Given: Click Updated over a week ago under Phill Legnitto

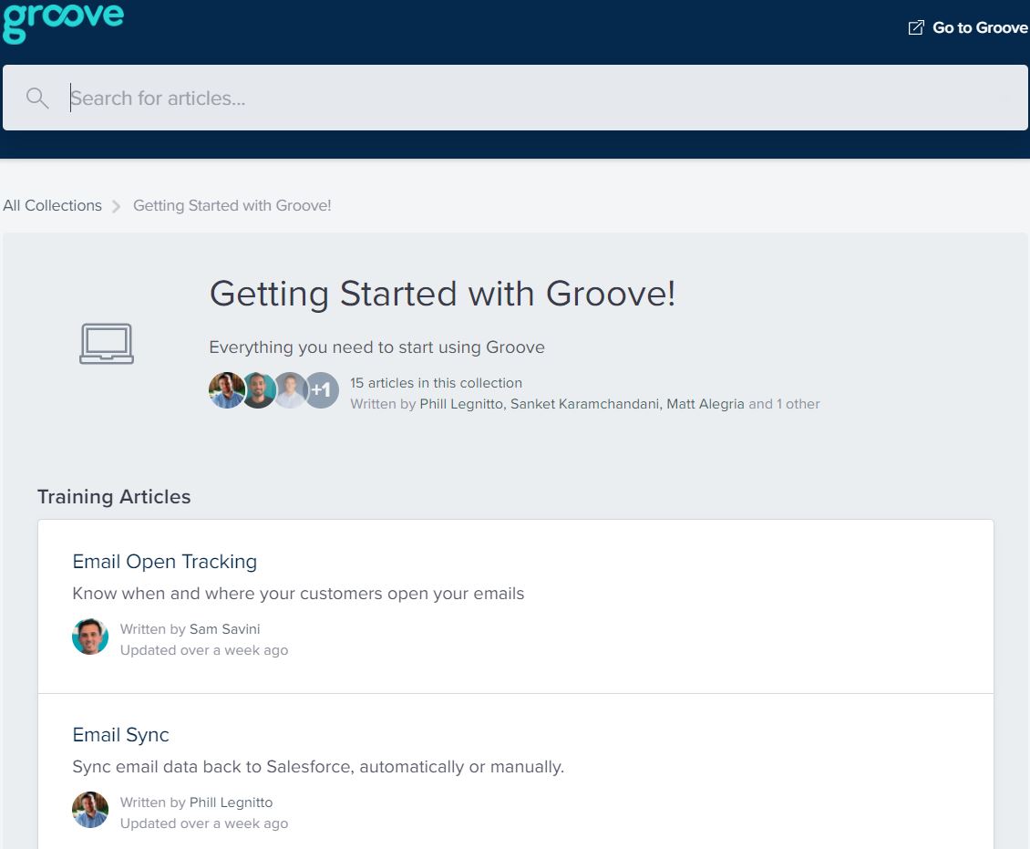Looking at the screenshot, I should (x=204, y=824).
